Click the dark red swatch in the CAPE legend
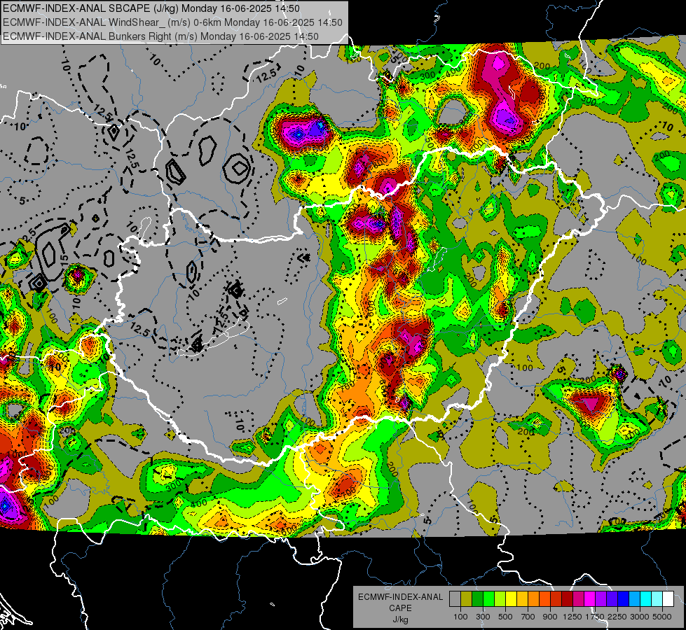This screenshot has width=686, height=630. tap(568, 599)
